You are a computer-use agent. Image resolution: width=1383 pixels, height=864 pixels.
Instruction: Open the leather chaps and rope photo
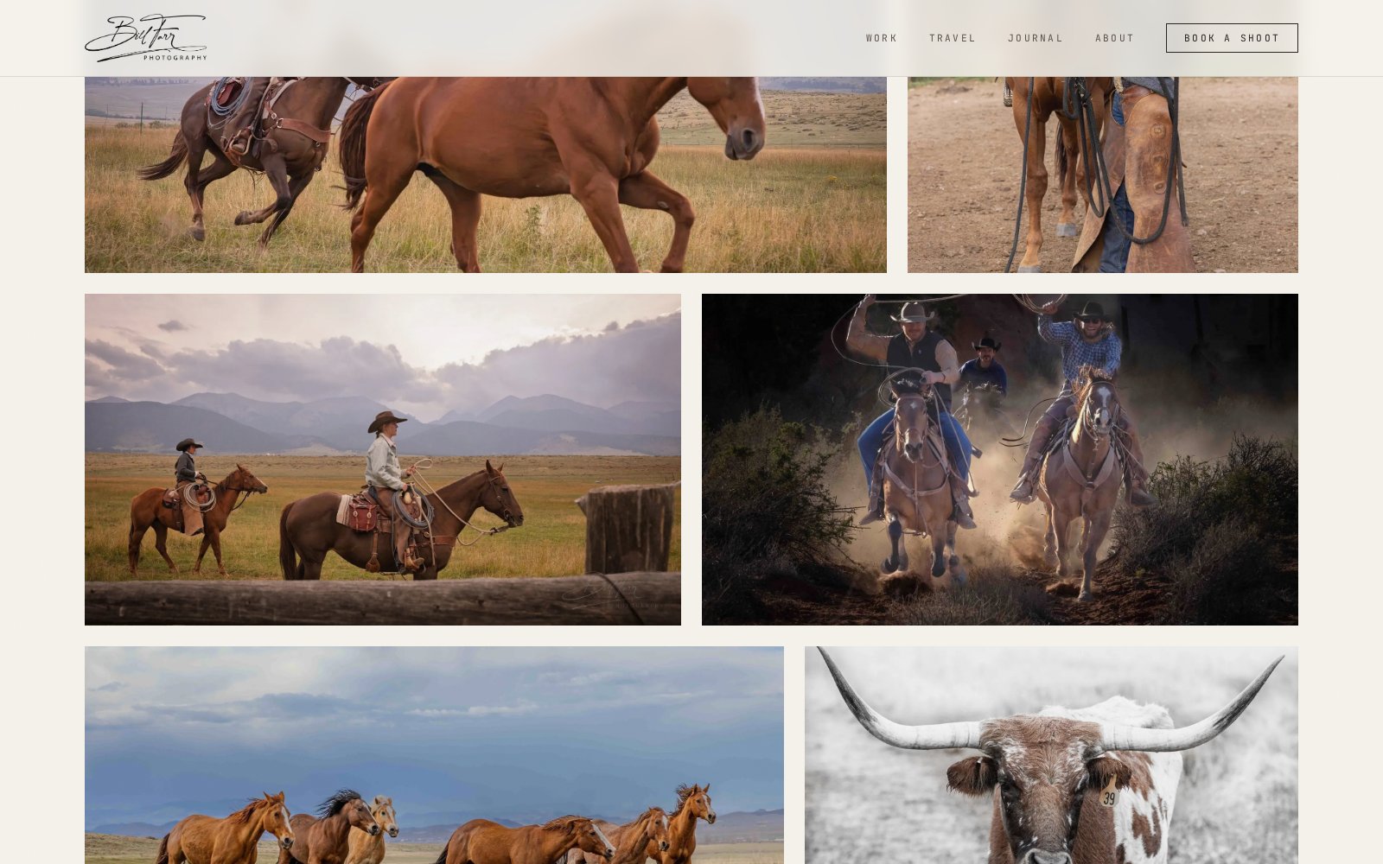pyautogui.click(x=1103, y=175)
